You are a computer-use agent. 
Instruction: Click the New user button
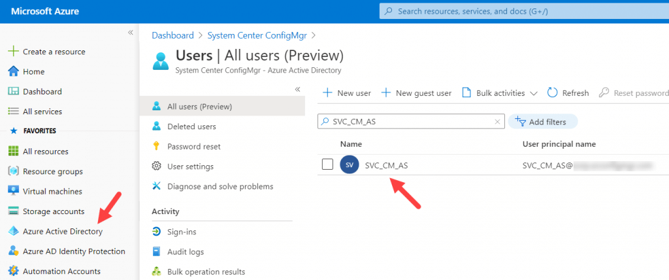(347, 93)
